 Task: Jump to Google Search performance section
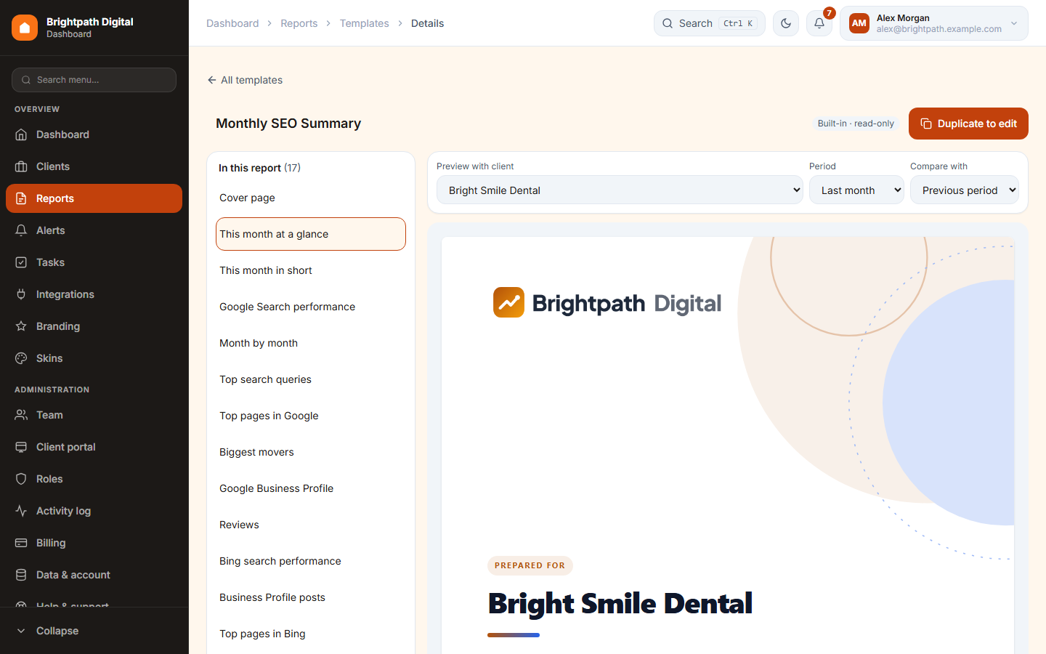click(x=311, y=307)
